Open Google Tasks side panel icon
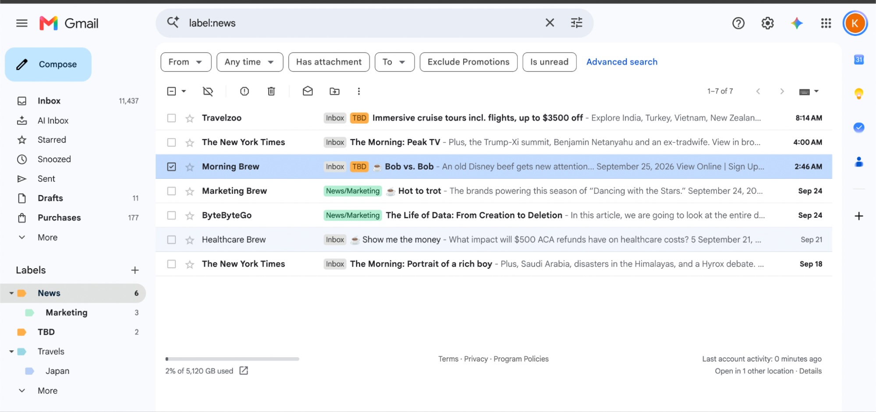The image size is (876, 412). click(x=859, y=128)
